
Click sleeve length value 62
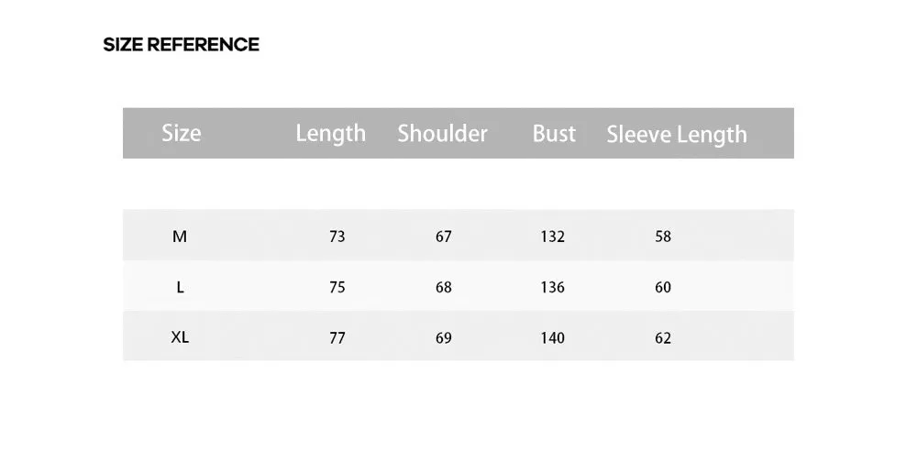(663, 337)
